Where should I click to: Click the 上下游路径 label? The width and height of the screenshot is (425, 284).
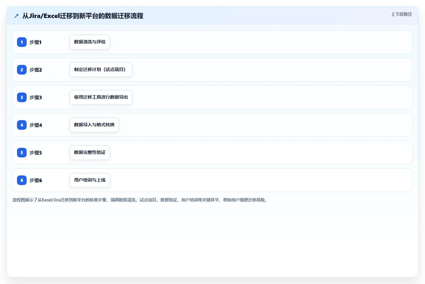point(401,14)
